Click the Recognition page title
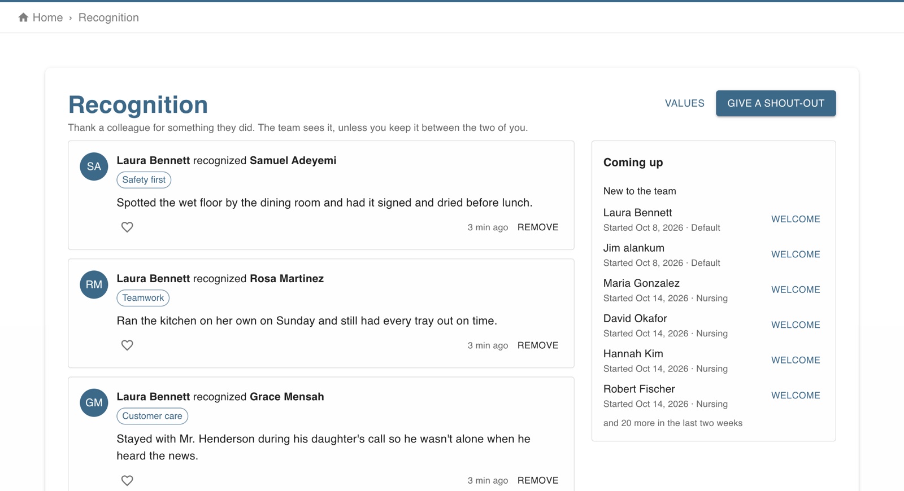The height and width of the screenshot is (491, 904). (x=138, y=105)
